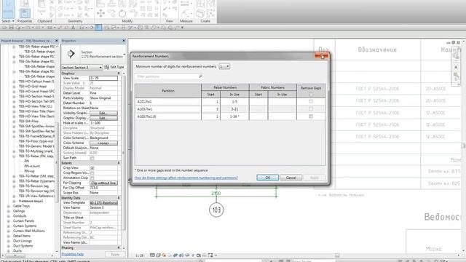Viewport: 466px width, 262px height.
Task: Open the minimum number of digits dropdown
Action: pos(224,66)
